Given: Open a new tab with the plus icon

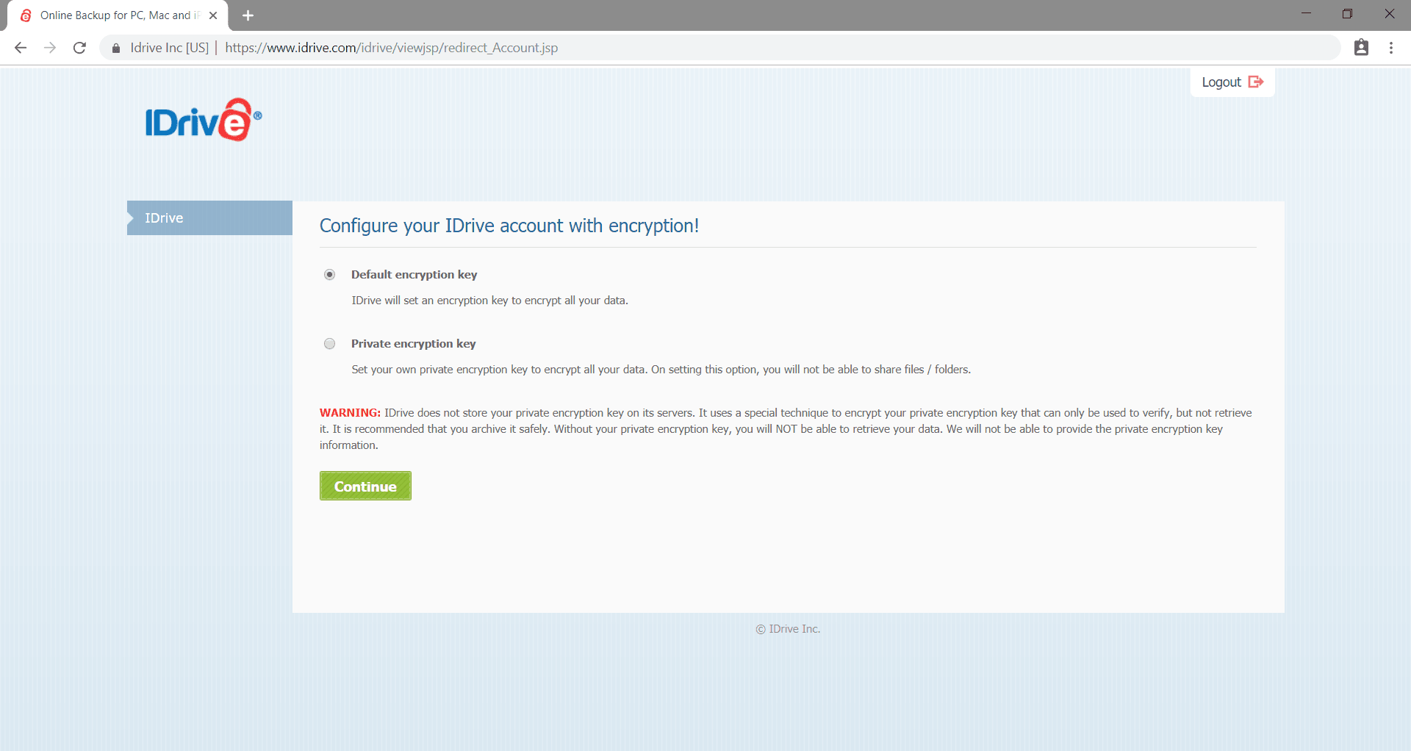Looking at the screenshot, I should [x=248, y=15].
